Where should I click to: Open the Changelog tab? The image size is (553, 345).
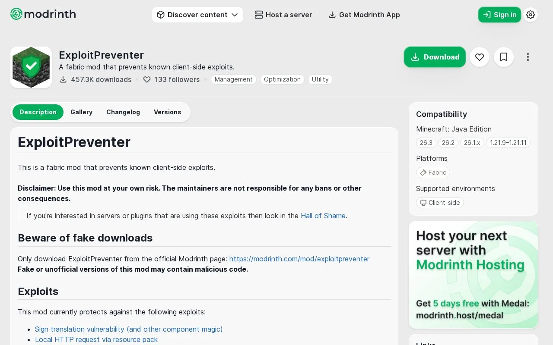123,112
